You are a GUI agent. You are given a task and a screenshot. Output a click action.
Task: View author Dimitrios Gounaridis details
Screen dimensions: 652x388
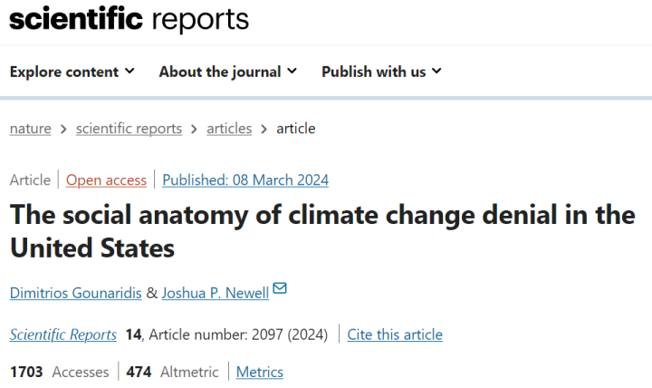(73, 291)
